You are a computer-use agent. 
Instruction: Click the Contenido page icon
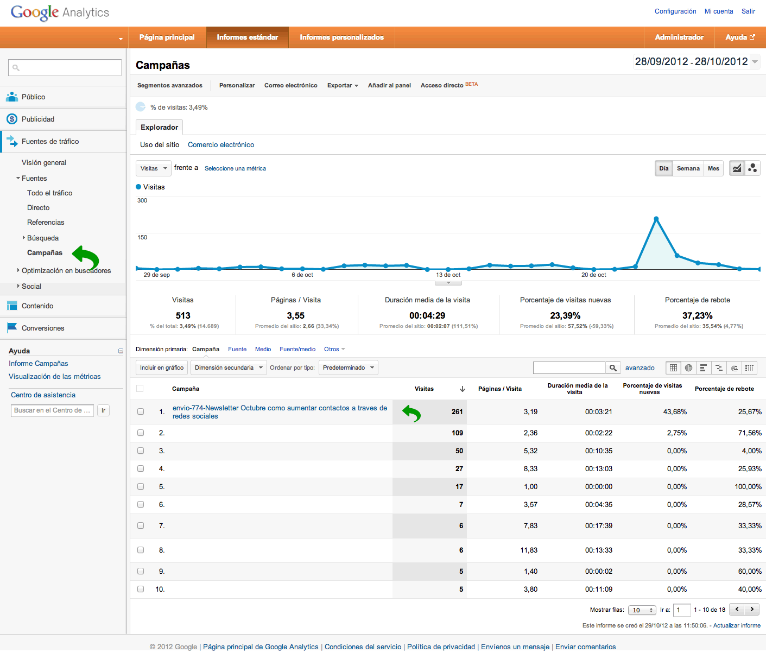pos(12,306)
